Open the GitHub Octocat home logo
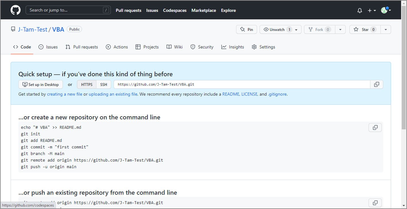 [x=16, y=10]
